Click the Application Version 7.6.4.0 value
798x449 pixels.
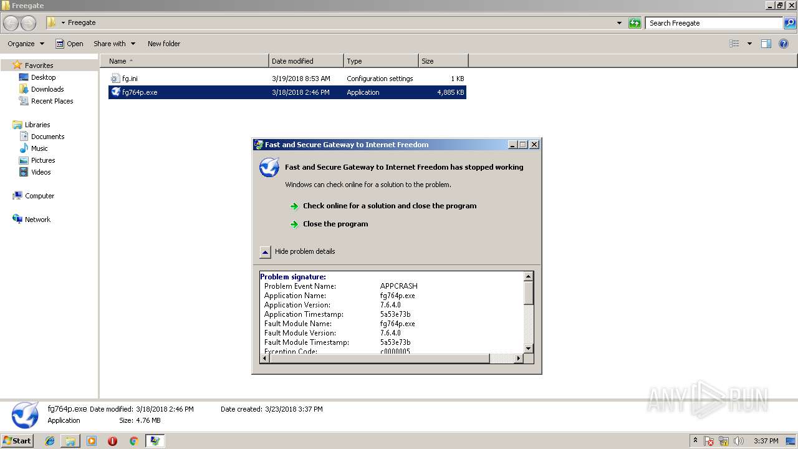click(x=390, y=305)
